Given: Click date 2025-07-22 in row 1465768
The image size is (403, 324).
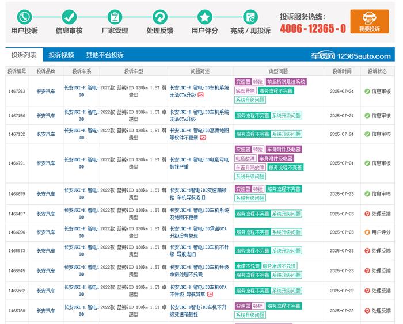Looking at the screenshot, I should (342, 311).
